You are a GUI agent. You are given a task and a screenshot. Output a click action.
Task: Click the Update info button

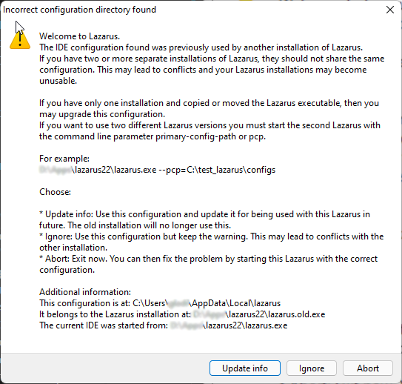245,368
